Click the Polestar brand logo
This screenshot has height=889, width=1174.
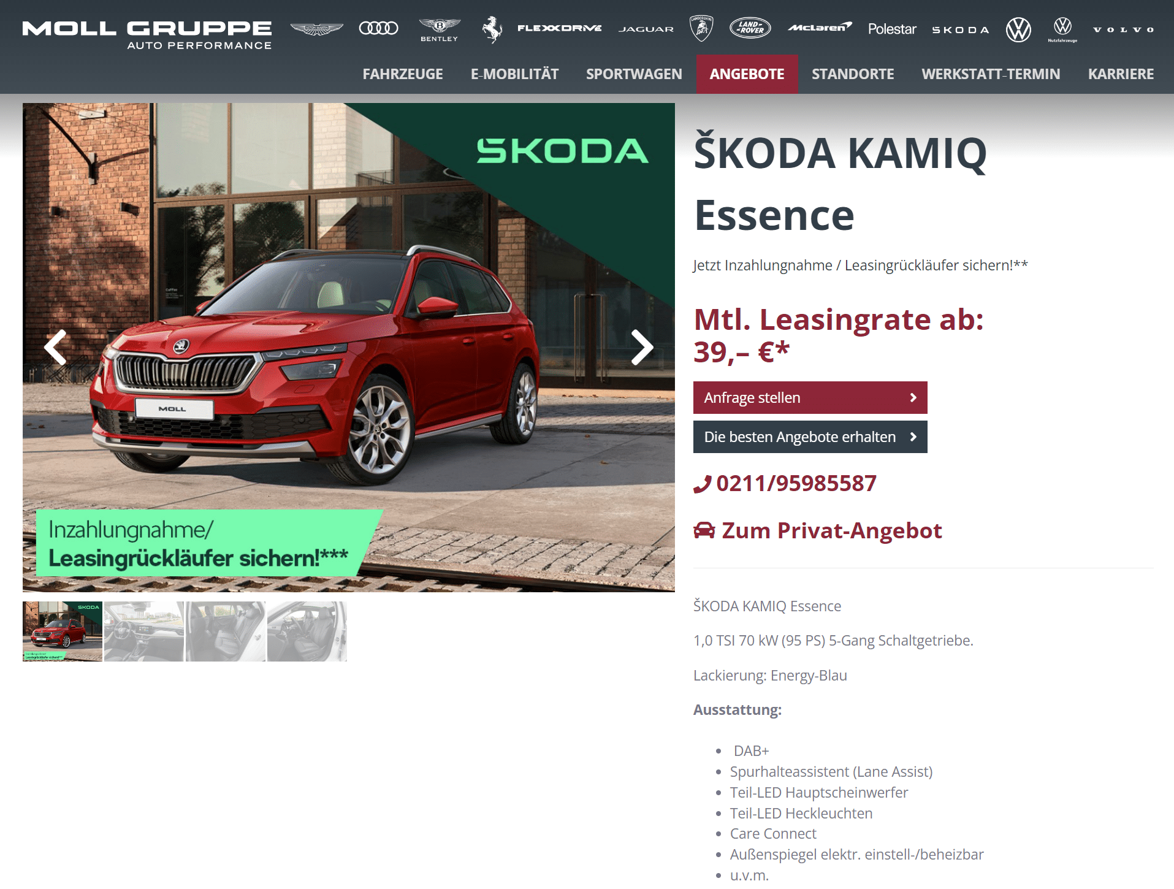tap(892, 29)
